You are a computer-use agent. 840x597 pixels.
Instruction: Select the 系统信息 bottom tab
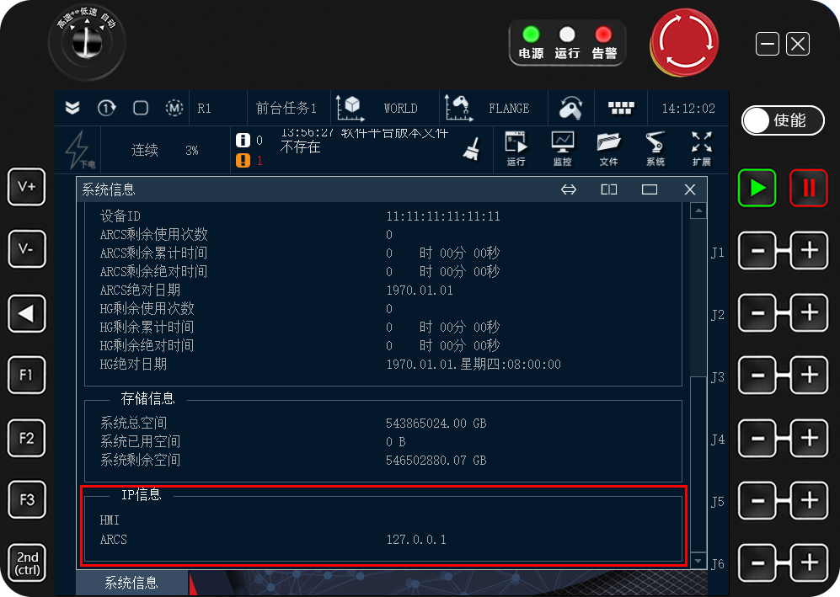131,583
